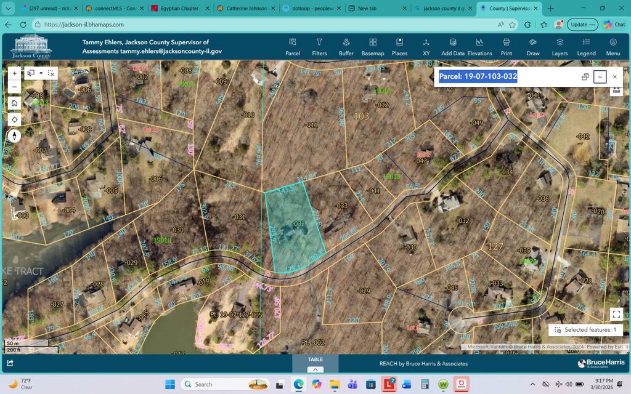Screen dimensions: 631x394
Task: Go to the map's home extent
Action: [15, 103]
